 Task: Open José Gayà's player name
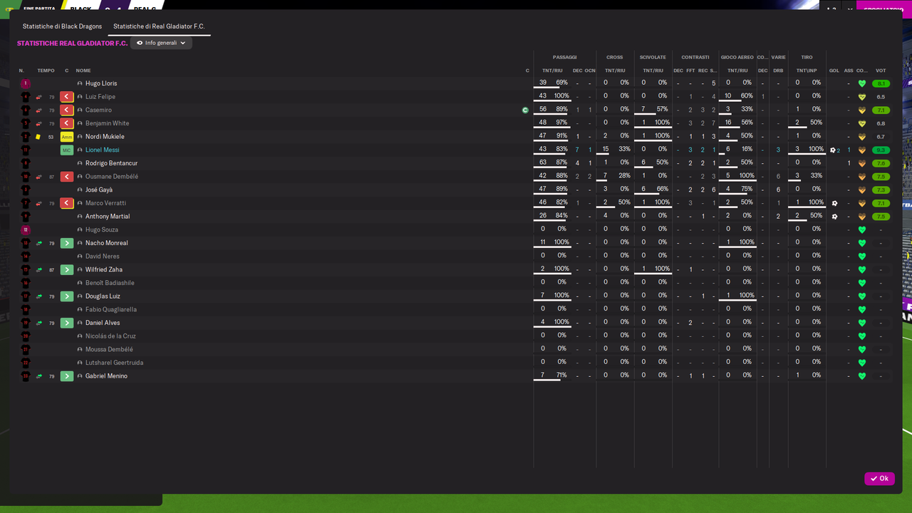(x=99, y=190)
